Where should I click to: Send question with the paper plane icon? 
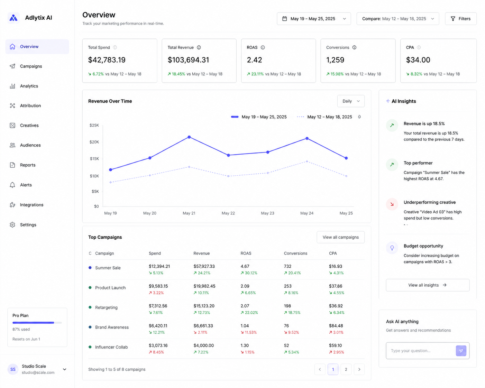[461, 351]
